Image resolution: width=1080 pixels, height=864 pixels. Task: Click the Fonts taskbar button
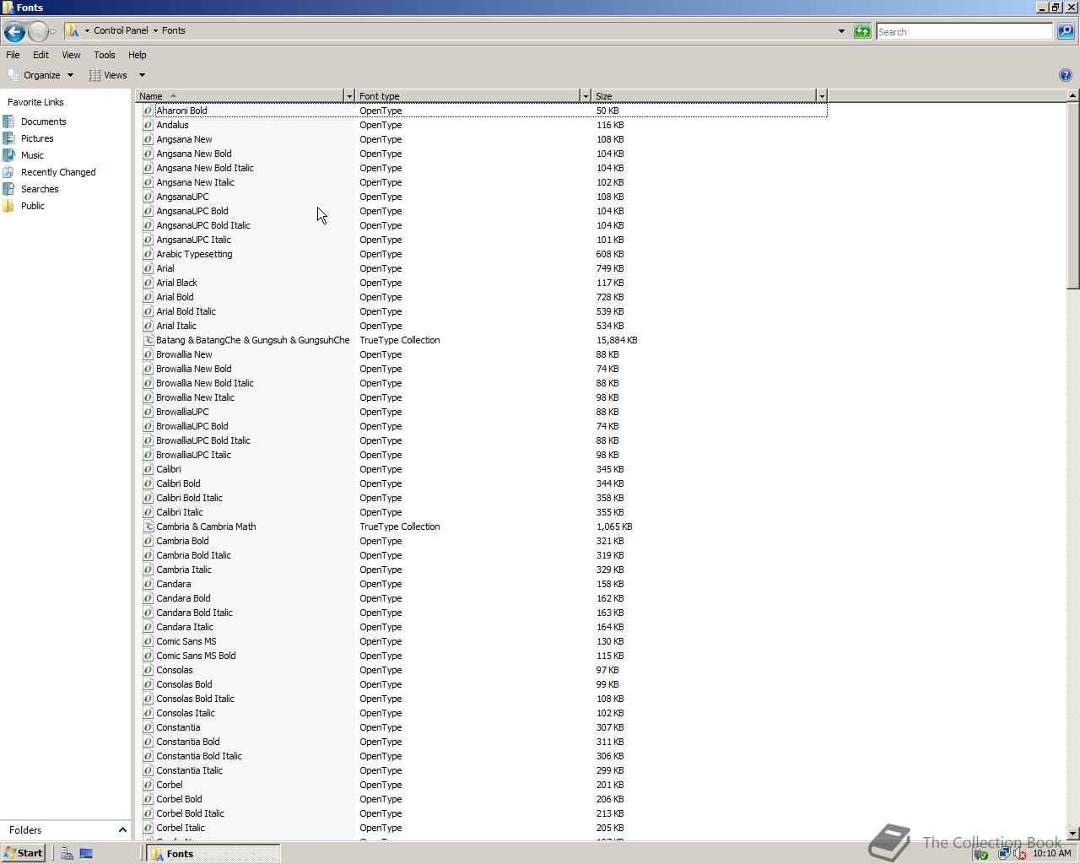214,854
